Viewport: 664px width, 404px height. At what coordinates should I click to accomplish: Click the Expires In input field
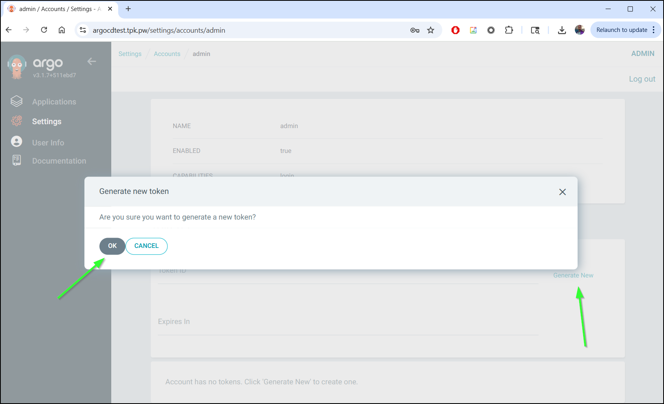coord(348,322)
